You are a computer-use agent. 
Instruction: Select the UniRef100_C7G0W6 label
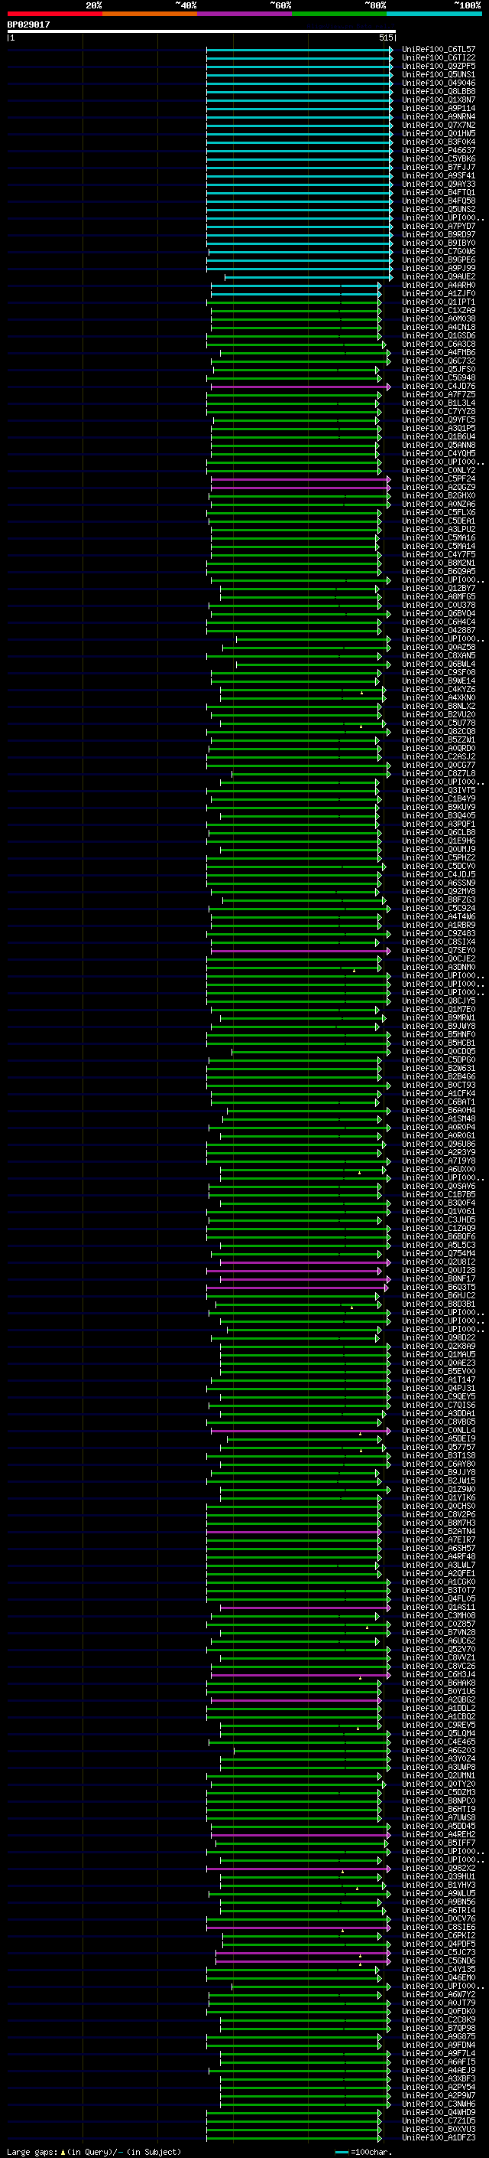coord(439,251)
